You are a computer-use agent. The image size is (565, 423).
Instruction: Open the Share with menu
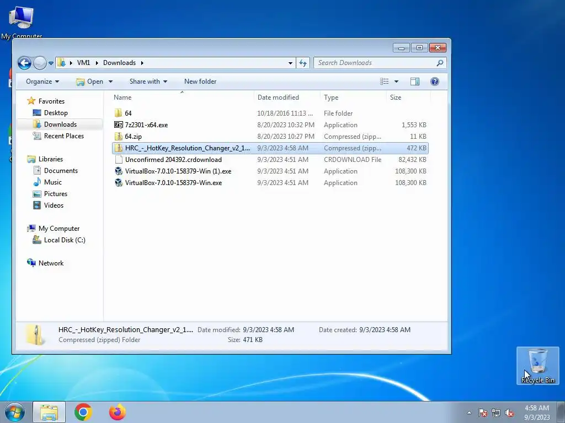(x=148, y=82)
